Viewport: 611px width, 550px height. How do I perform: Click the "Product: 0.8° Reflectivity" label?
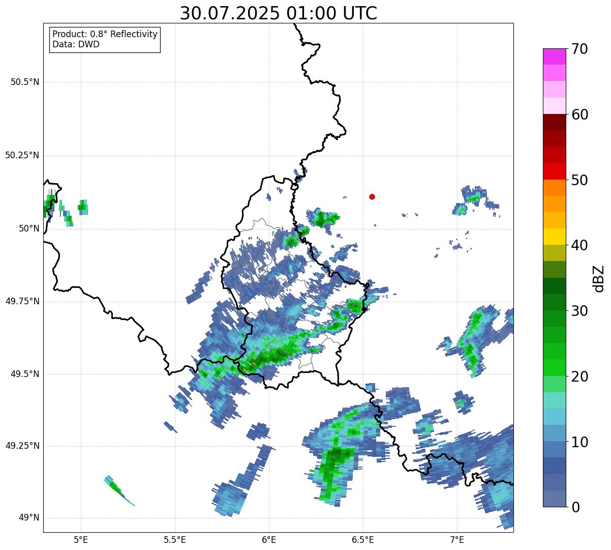pyautogui.click(x=105, y=34)
